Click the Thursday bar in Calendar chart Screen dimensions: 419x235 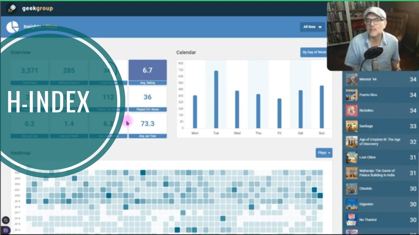(x=258, y=111)
